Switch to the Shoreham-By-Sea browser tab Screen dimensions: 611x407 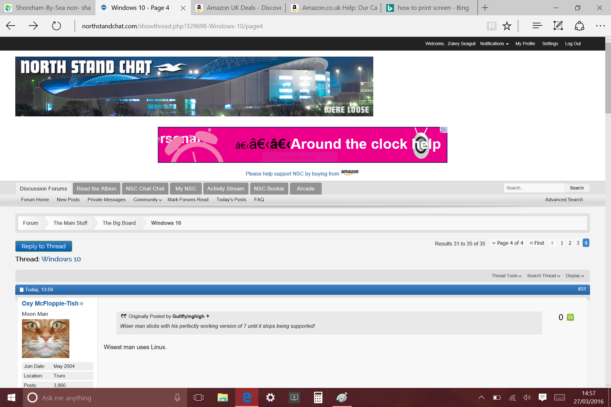click(48, 8)
